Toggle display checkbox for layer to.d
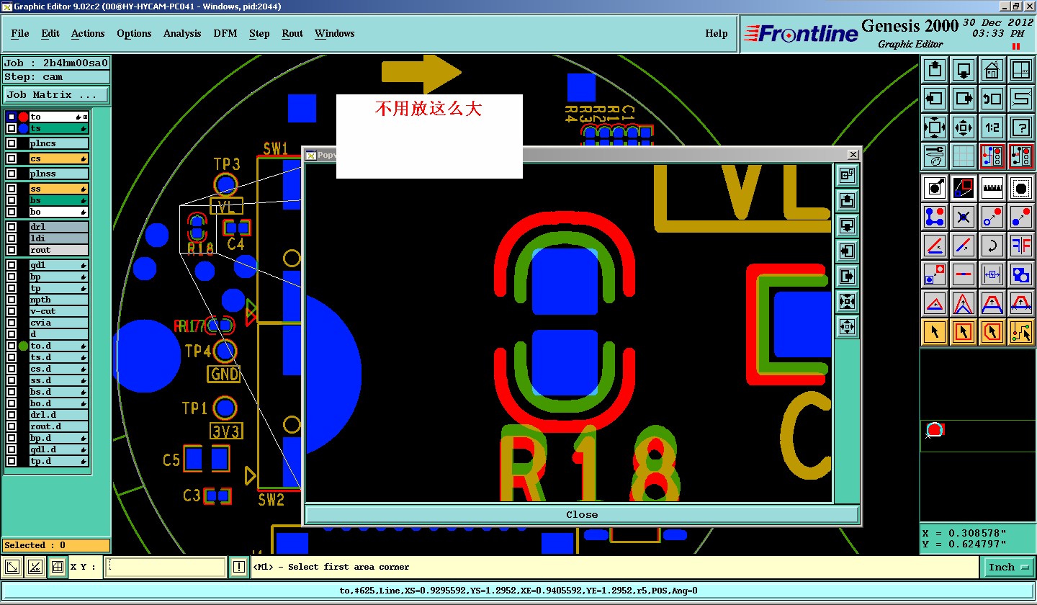 [x=12, y=346]
